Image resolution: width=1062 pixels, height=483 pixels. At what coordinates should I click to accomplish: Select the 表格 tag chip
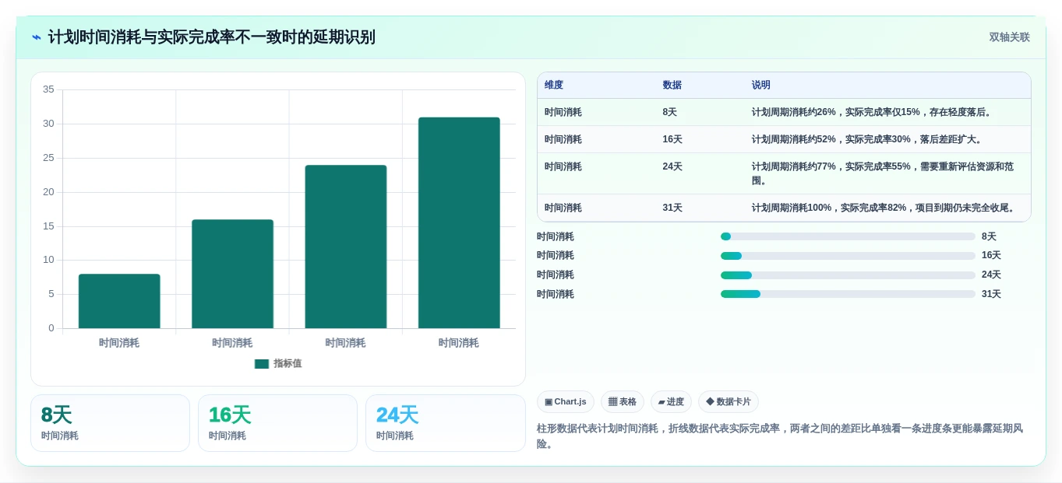click(x=623, y=402)
